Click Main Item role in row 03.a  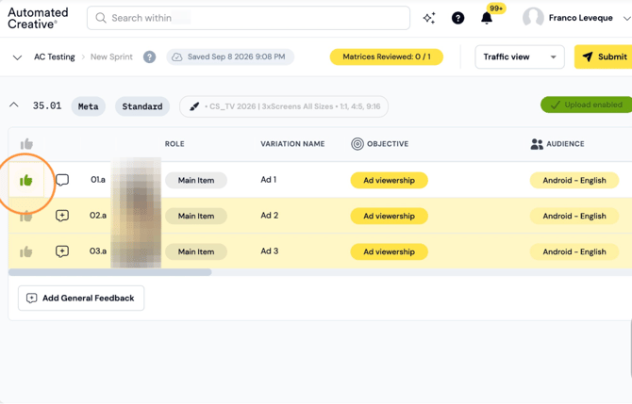point(196,251)
